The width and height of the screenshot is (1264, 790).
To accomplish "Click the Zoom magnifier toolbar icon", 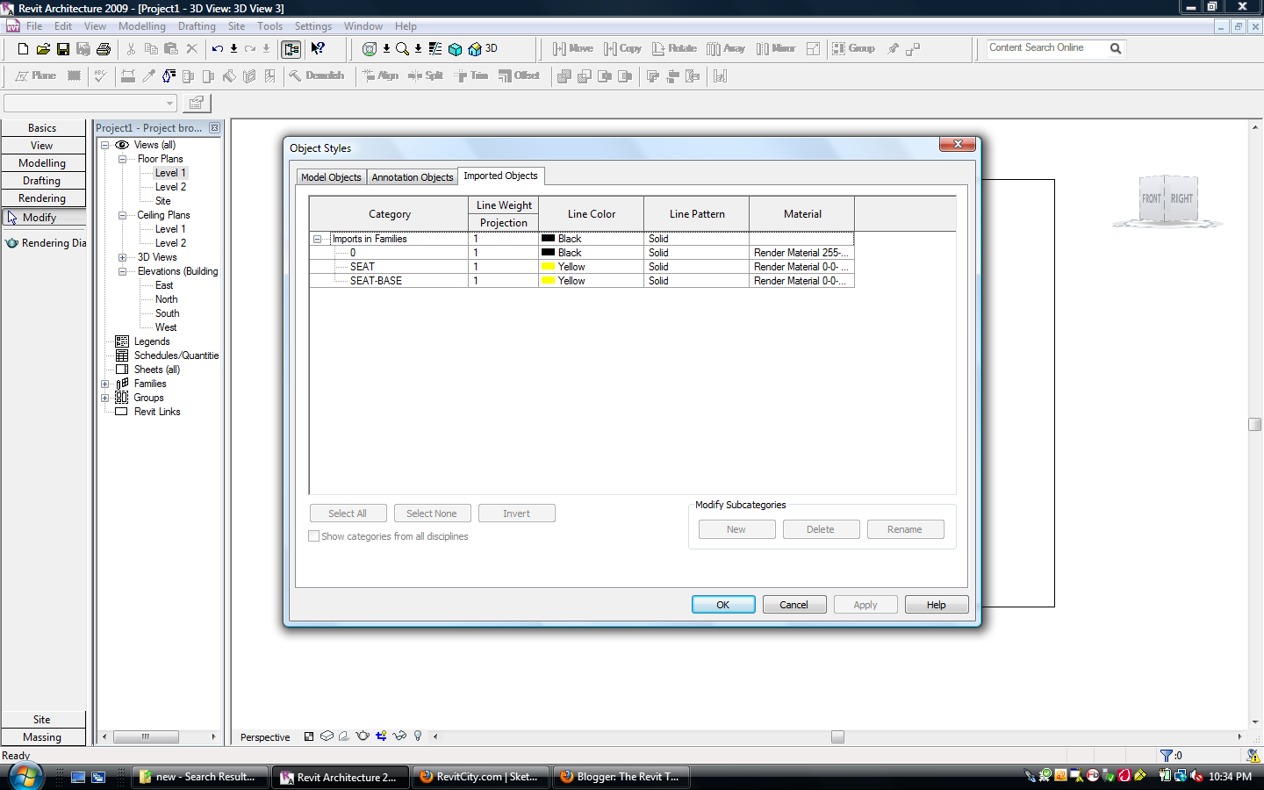I will (x=402, y=49).
